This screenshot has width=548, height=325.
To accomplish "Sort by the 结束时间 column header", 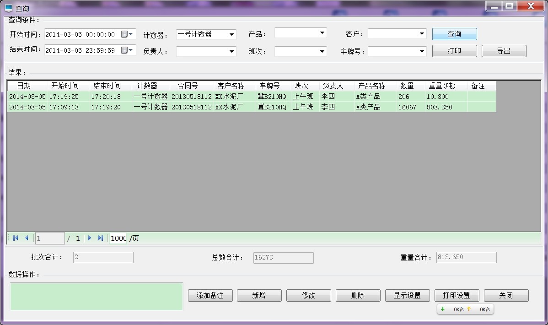I will 111,86.
